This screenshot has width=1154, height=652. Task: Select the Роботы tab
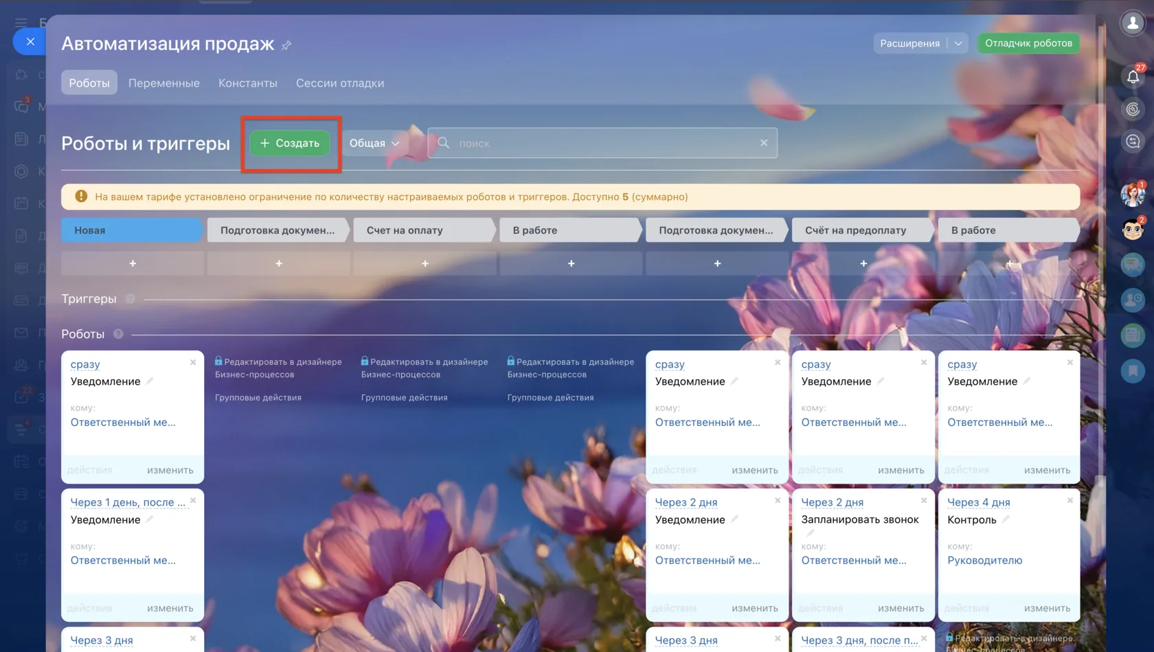(89, 82)
